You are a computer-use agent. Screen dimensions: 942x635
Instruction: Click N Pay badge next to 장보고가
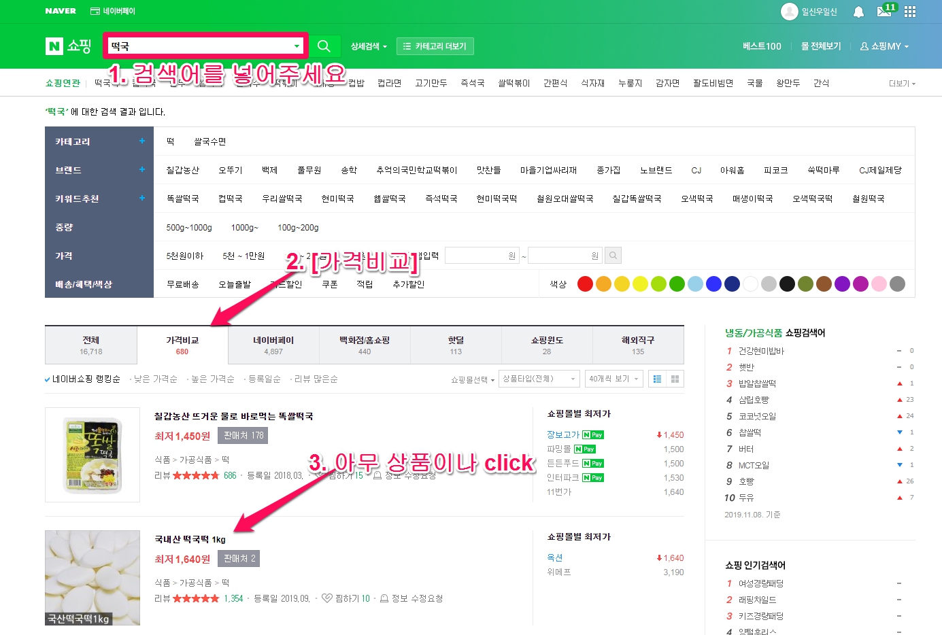(593, 435)
